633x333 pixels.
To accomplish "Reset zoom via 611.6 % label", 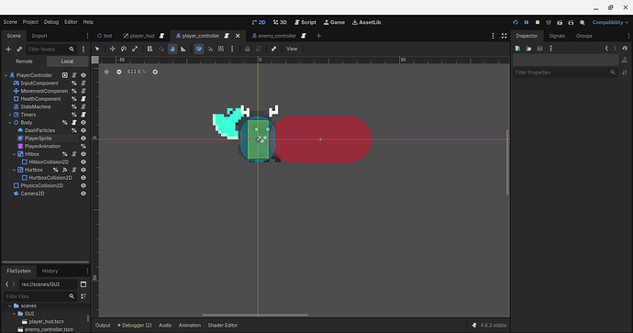I will pyautogui.click(x=137, y=72).
